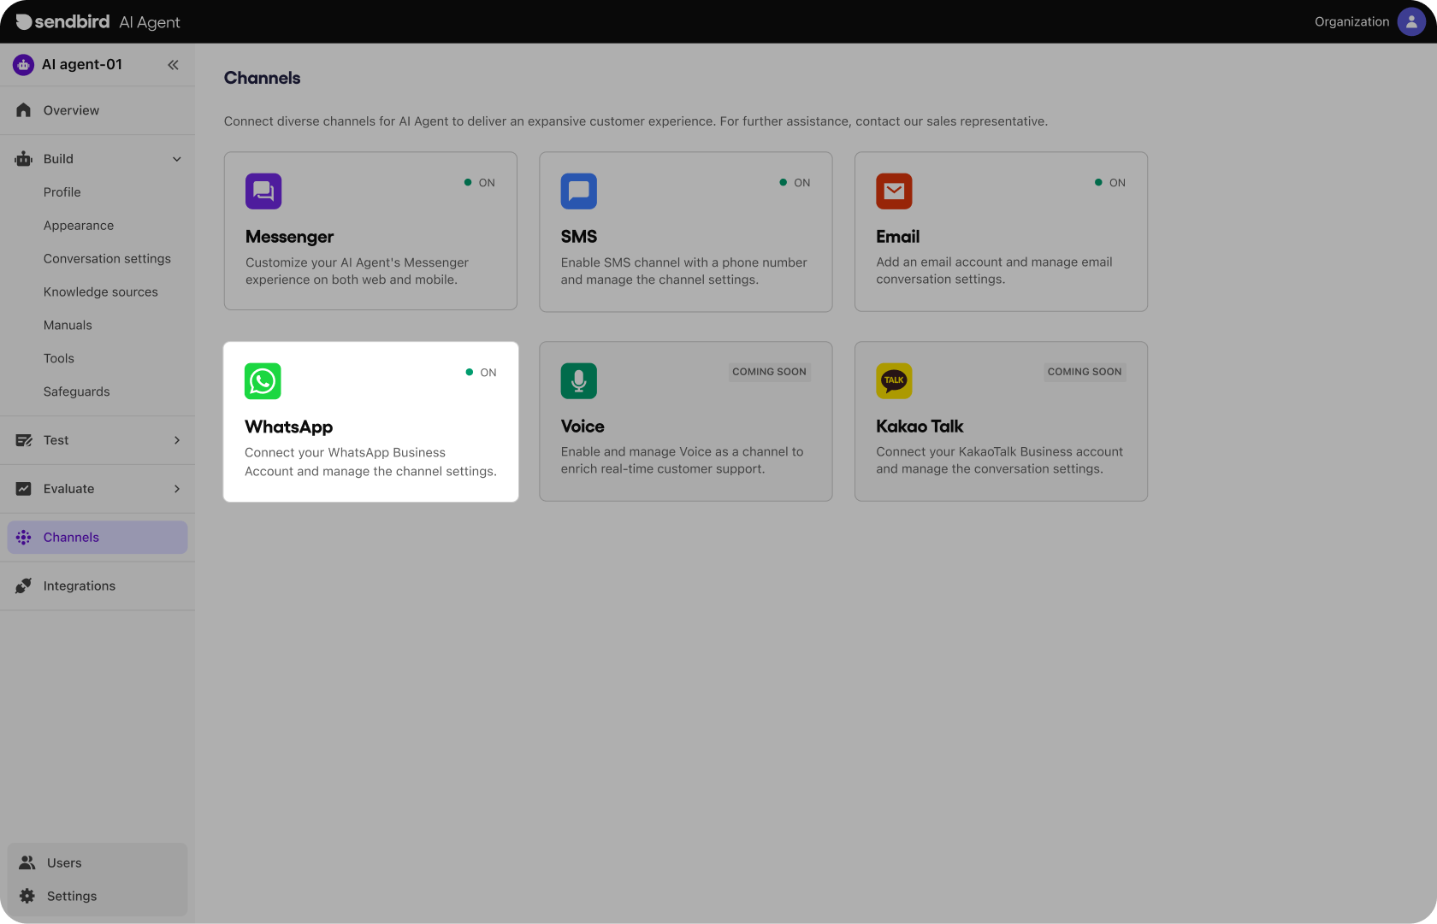1437x924 pixels.
Task: Click Messenger ON status indicator
Action: coord(480,183)
